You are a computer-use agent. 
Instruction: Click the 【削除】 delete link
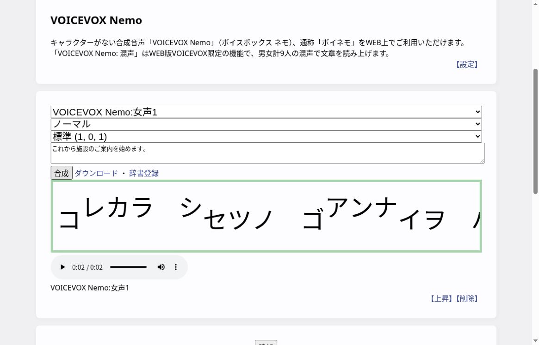click(467, 299)
